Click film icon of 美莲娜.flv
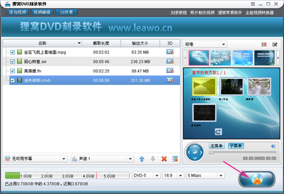The height and width of the screenshot is (194, 284). 19,71
